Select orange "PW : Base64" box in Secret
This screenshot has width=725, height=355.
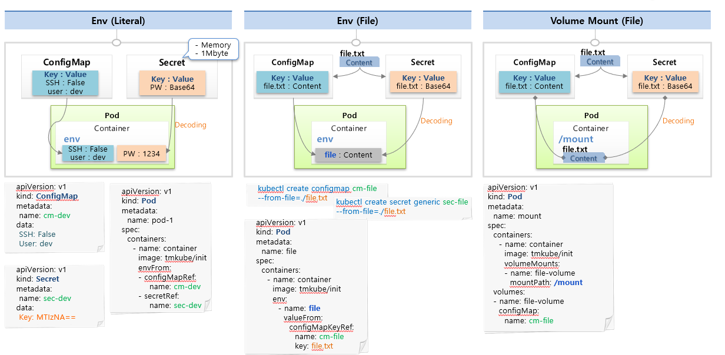click(172, 83)
